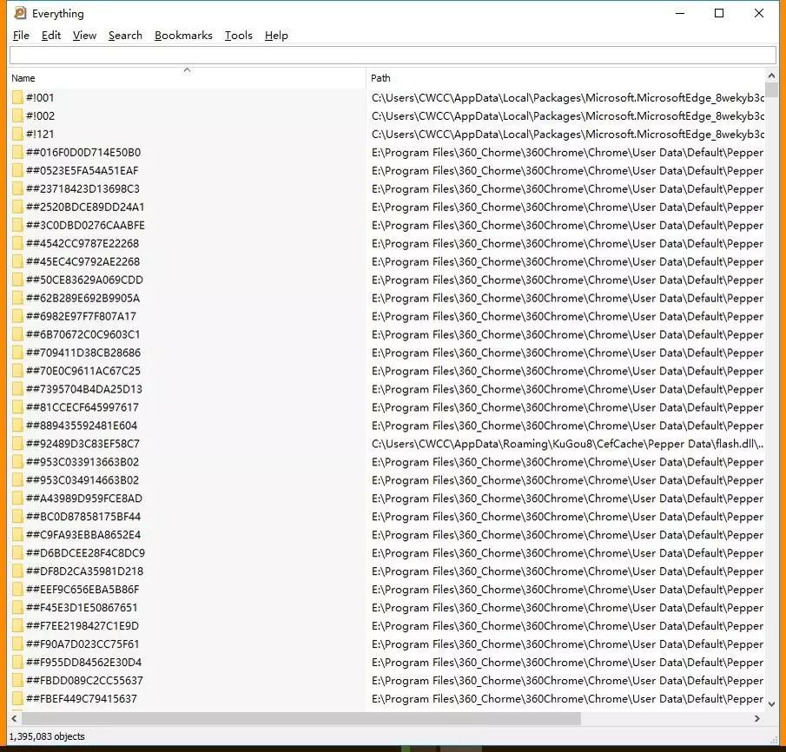Select folder name ##F7EE2198427C1E9D
Viewport: 786px width, 752px height.
tap(83, 626)
